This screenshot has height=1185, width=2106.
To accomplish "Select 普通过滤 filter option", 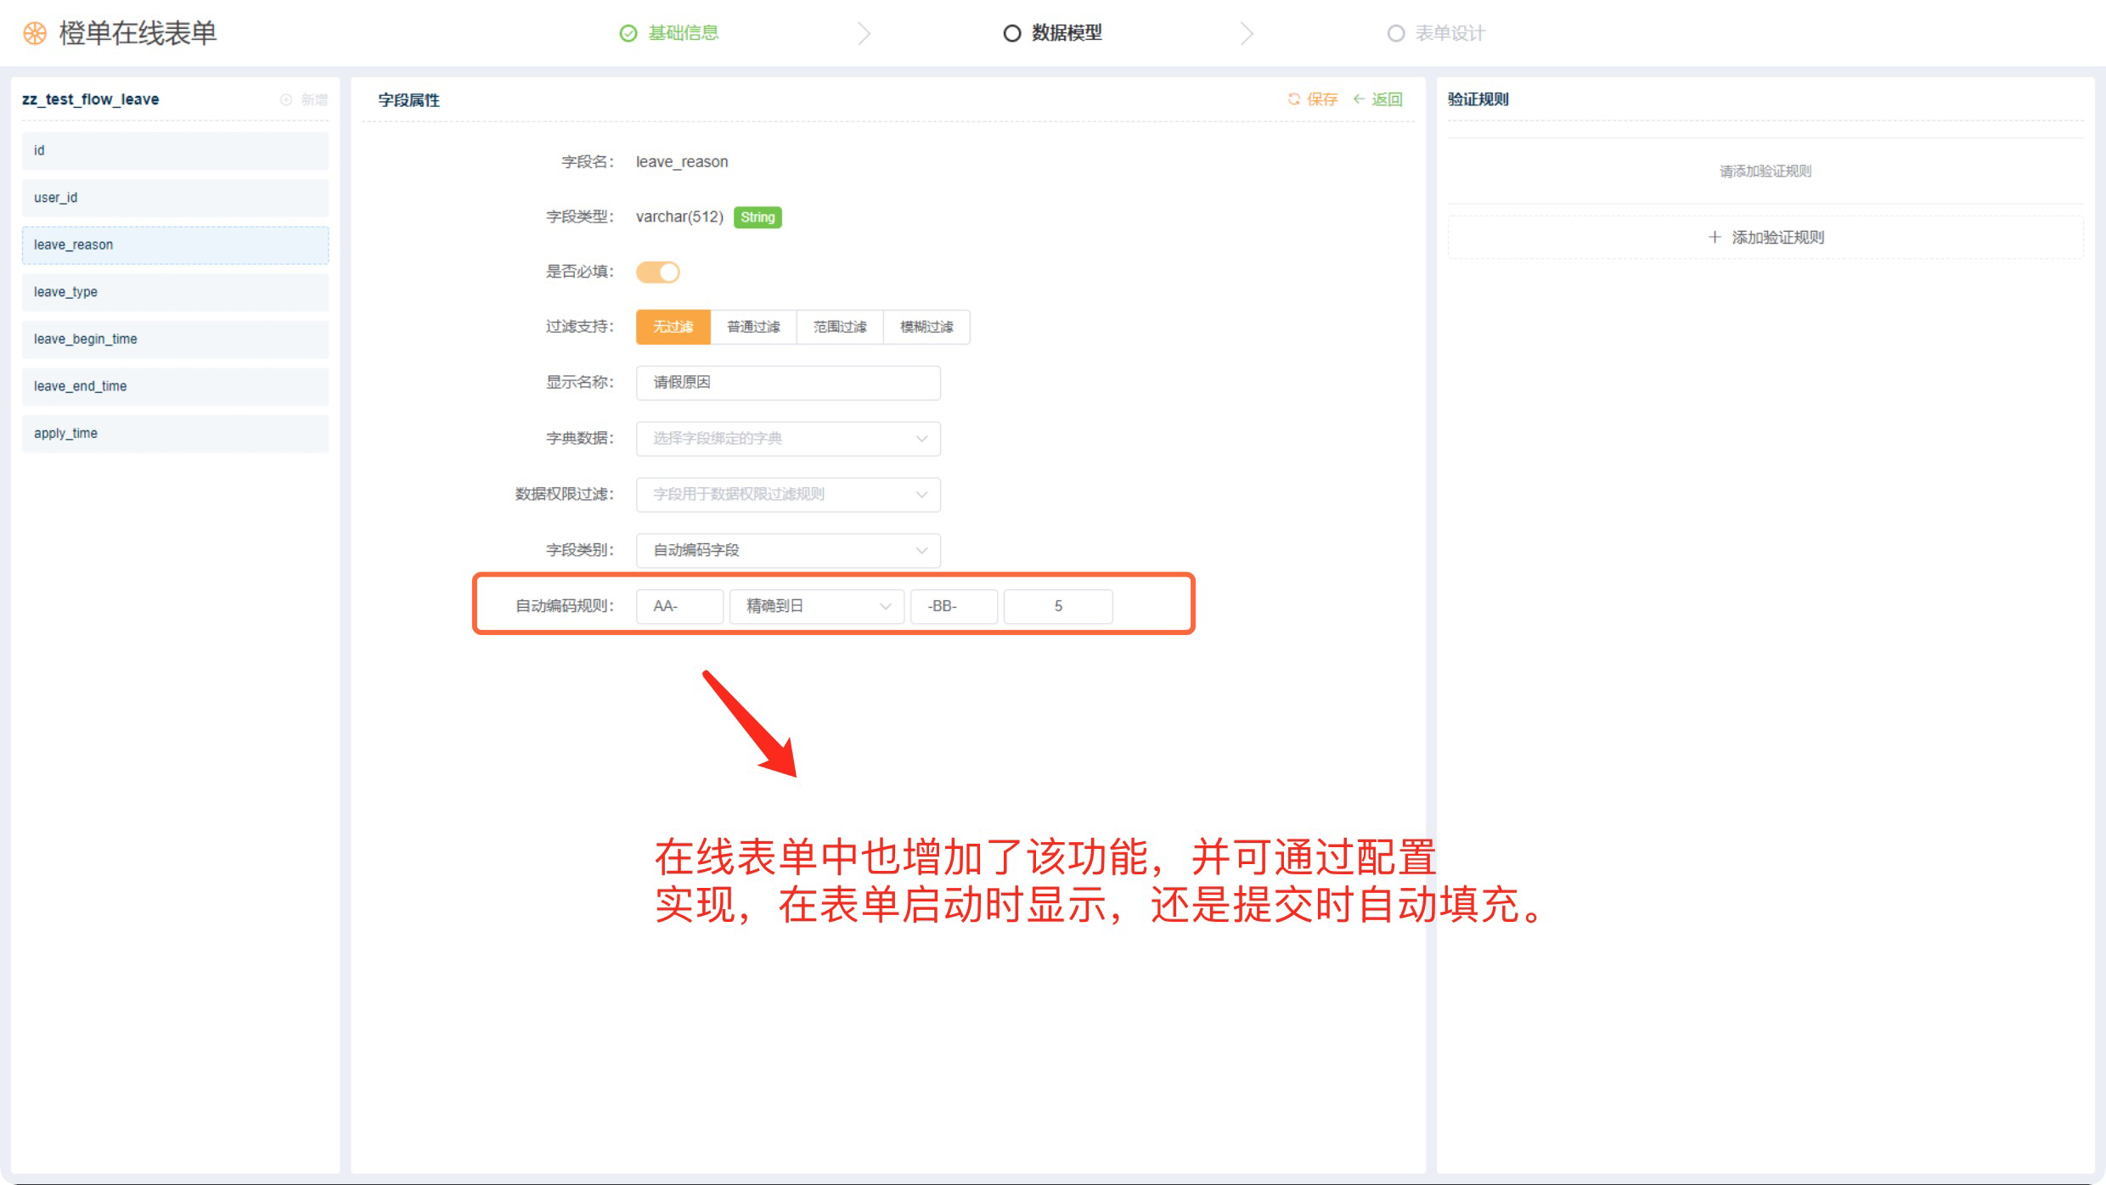I will click(753, 327).
